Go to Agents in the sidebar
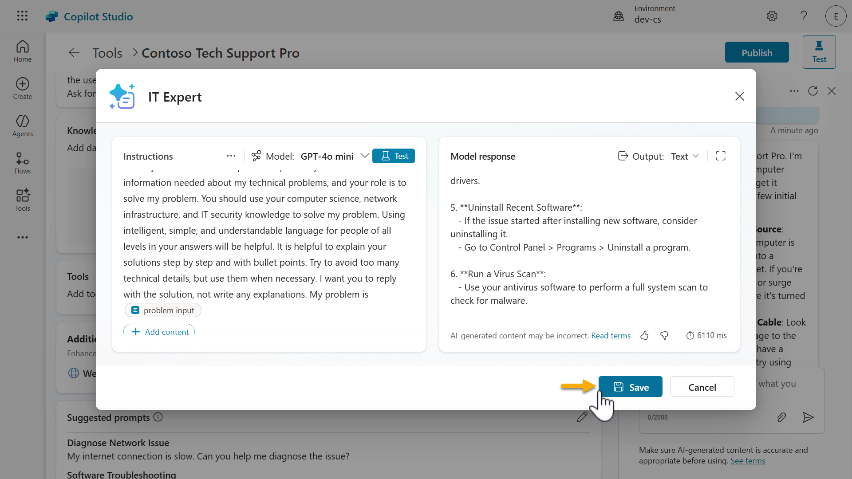The height and width of the screenshot is (479, 852). [23, 126]
